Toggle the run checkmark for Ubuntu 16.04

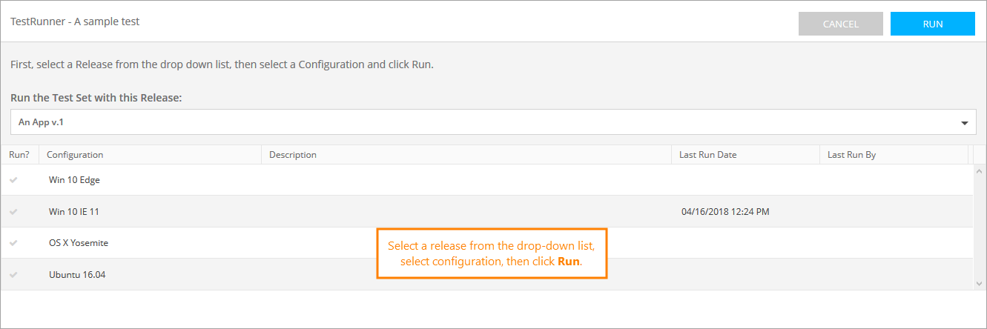(13, 275)
